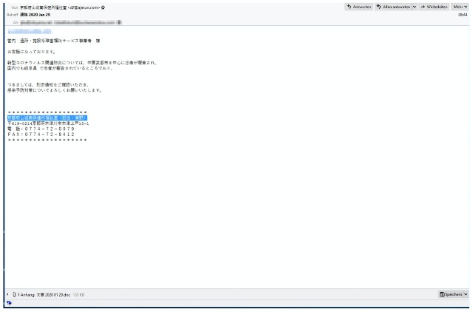Click Allen antworten reply-all button
The height and width of the screenshot is (312, 473).
tap(392, 7)
